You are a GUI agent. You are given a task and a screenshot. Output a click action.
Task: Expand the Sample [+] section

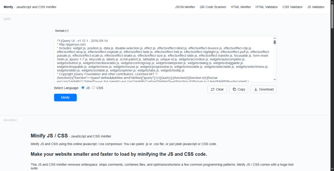pyautogui.click(x=62, y=31)
